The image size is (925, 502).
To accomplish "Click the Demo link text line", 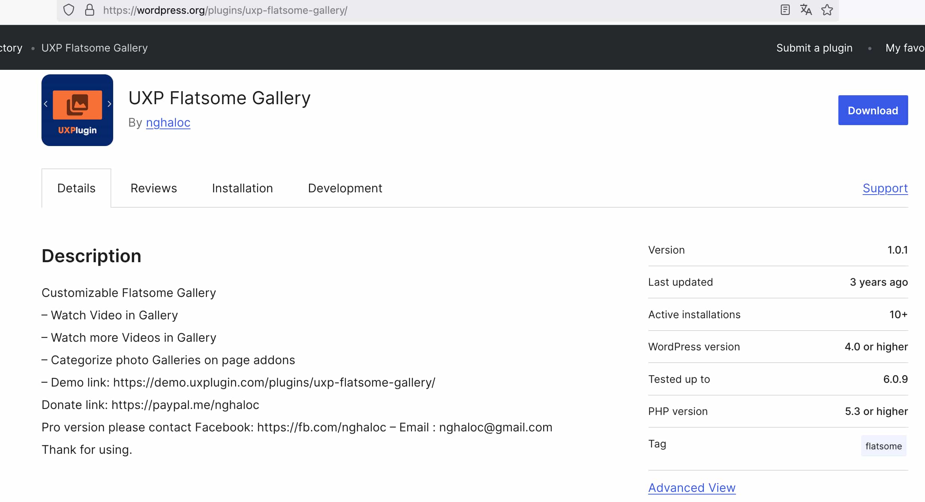I will pos(239,382).
